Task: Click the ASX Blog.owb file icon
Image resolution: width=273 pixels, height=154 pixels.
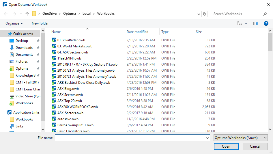Action: click(54, 89)
